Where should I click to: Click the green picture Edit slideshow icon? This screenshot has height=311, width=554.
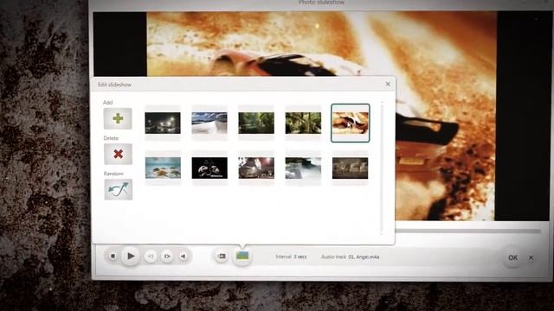[242, 256]
